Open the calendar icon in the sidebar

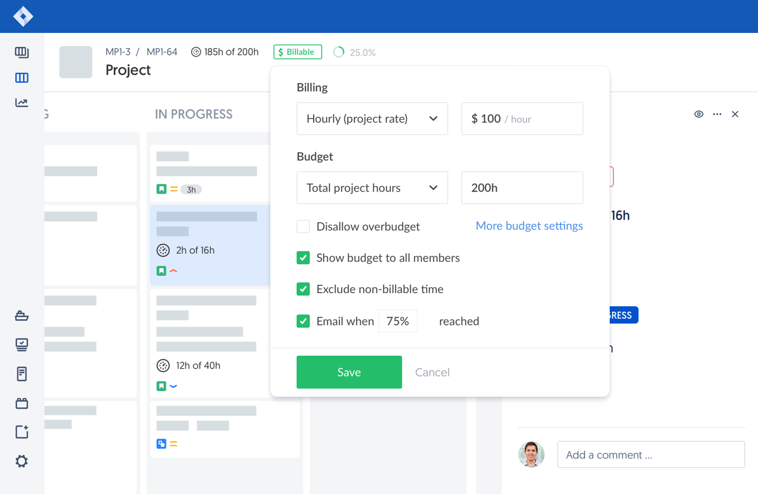pyautogui.click(x=22, y=403)
